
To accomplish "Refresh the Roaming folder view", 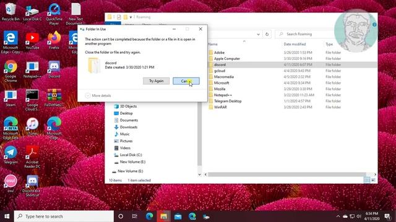I will (267, 34).
